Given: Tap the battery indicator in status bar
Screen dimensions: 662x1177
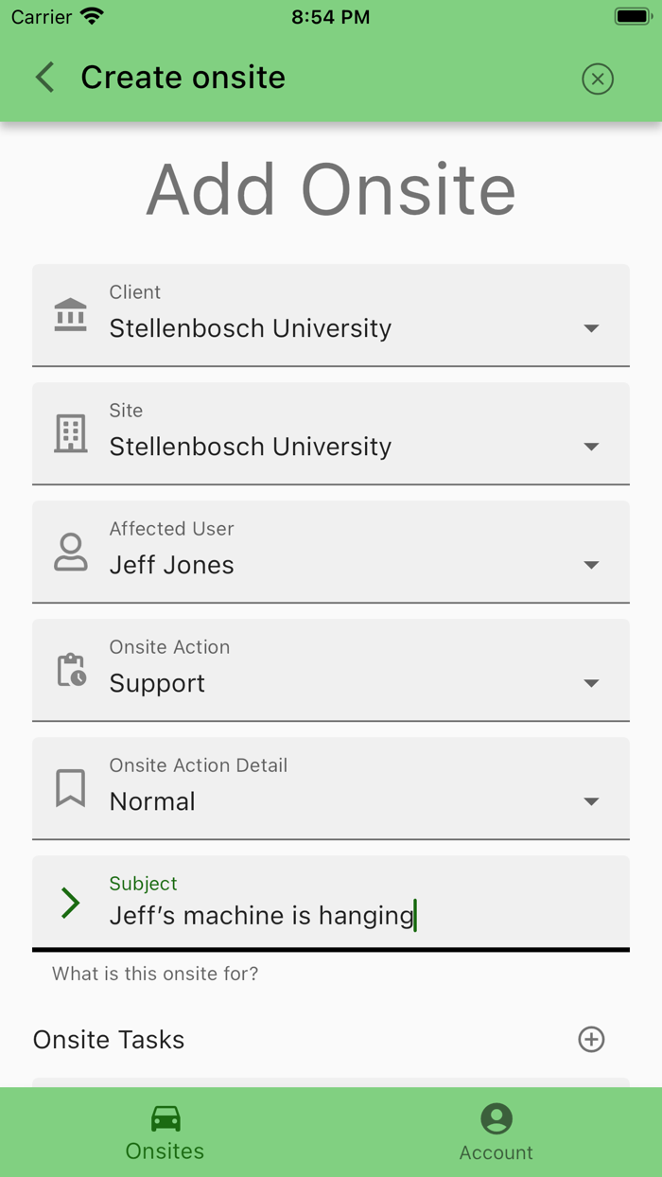Looking at the screenshot, I should pyautogui.click(x=632, y=17).
